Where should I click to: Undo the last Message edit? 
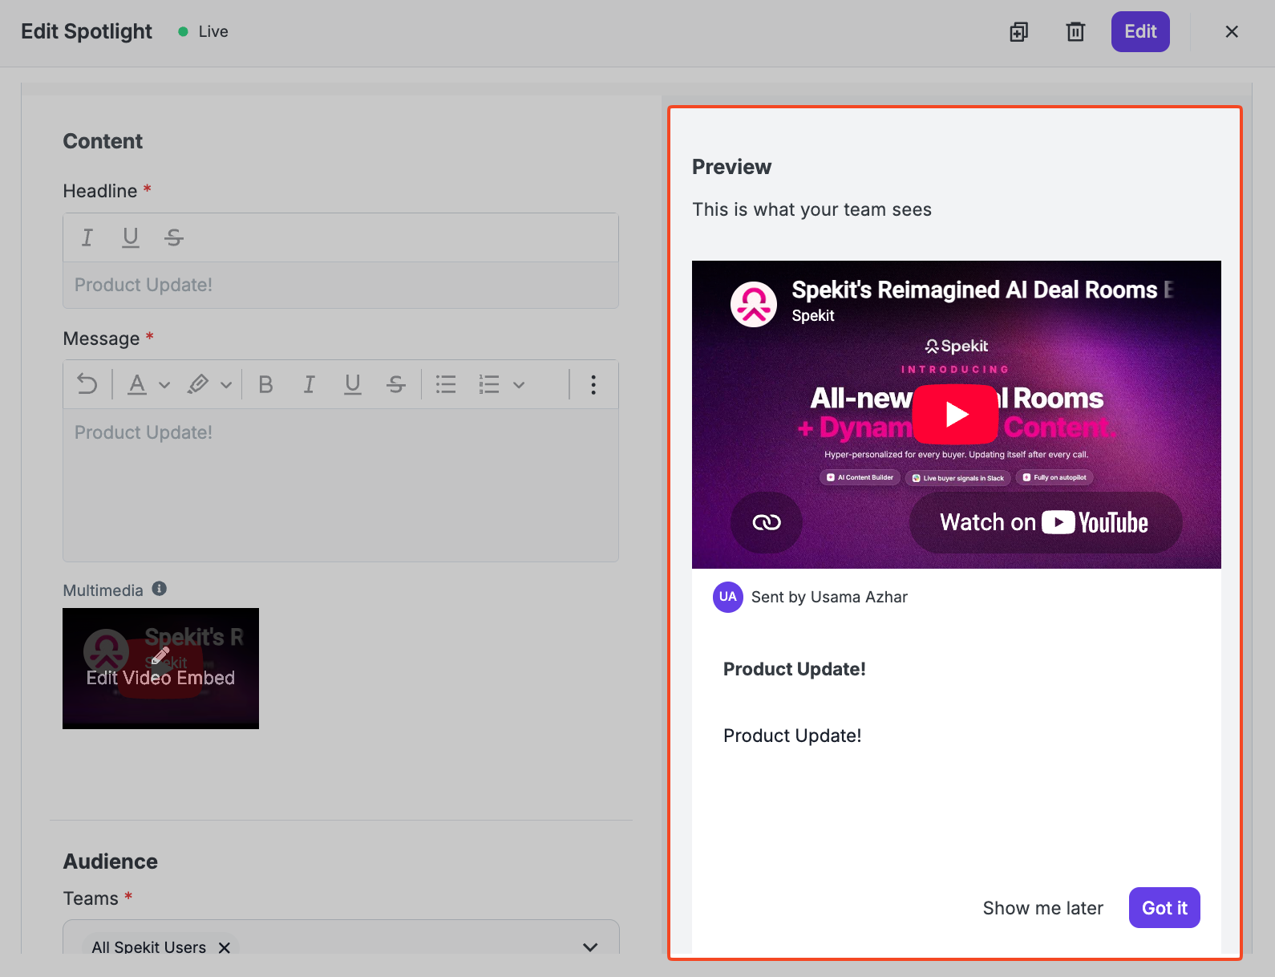[x=87, y=385]
